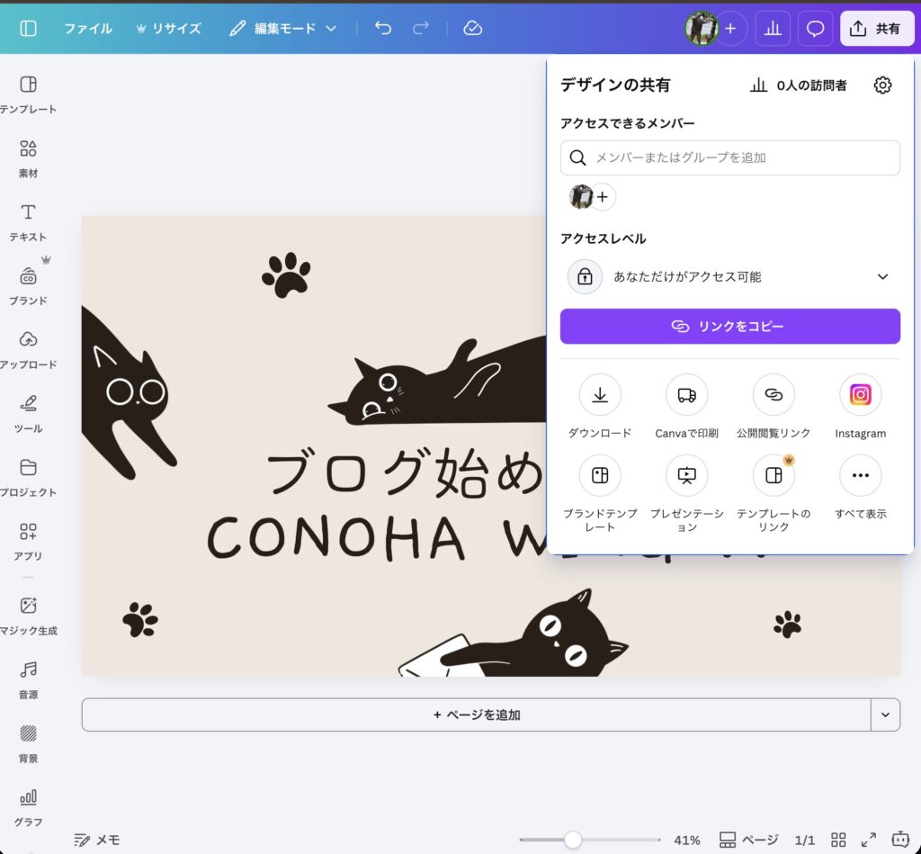The width and height of the screenshot is (921, 854).
Task: Expand the access level dropdown
Action: click(882, 277)
